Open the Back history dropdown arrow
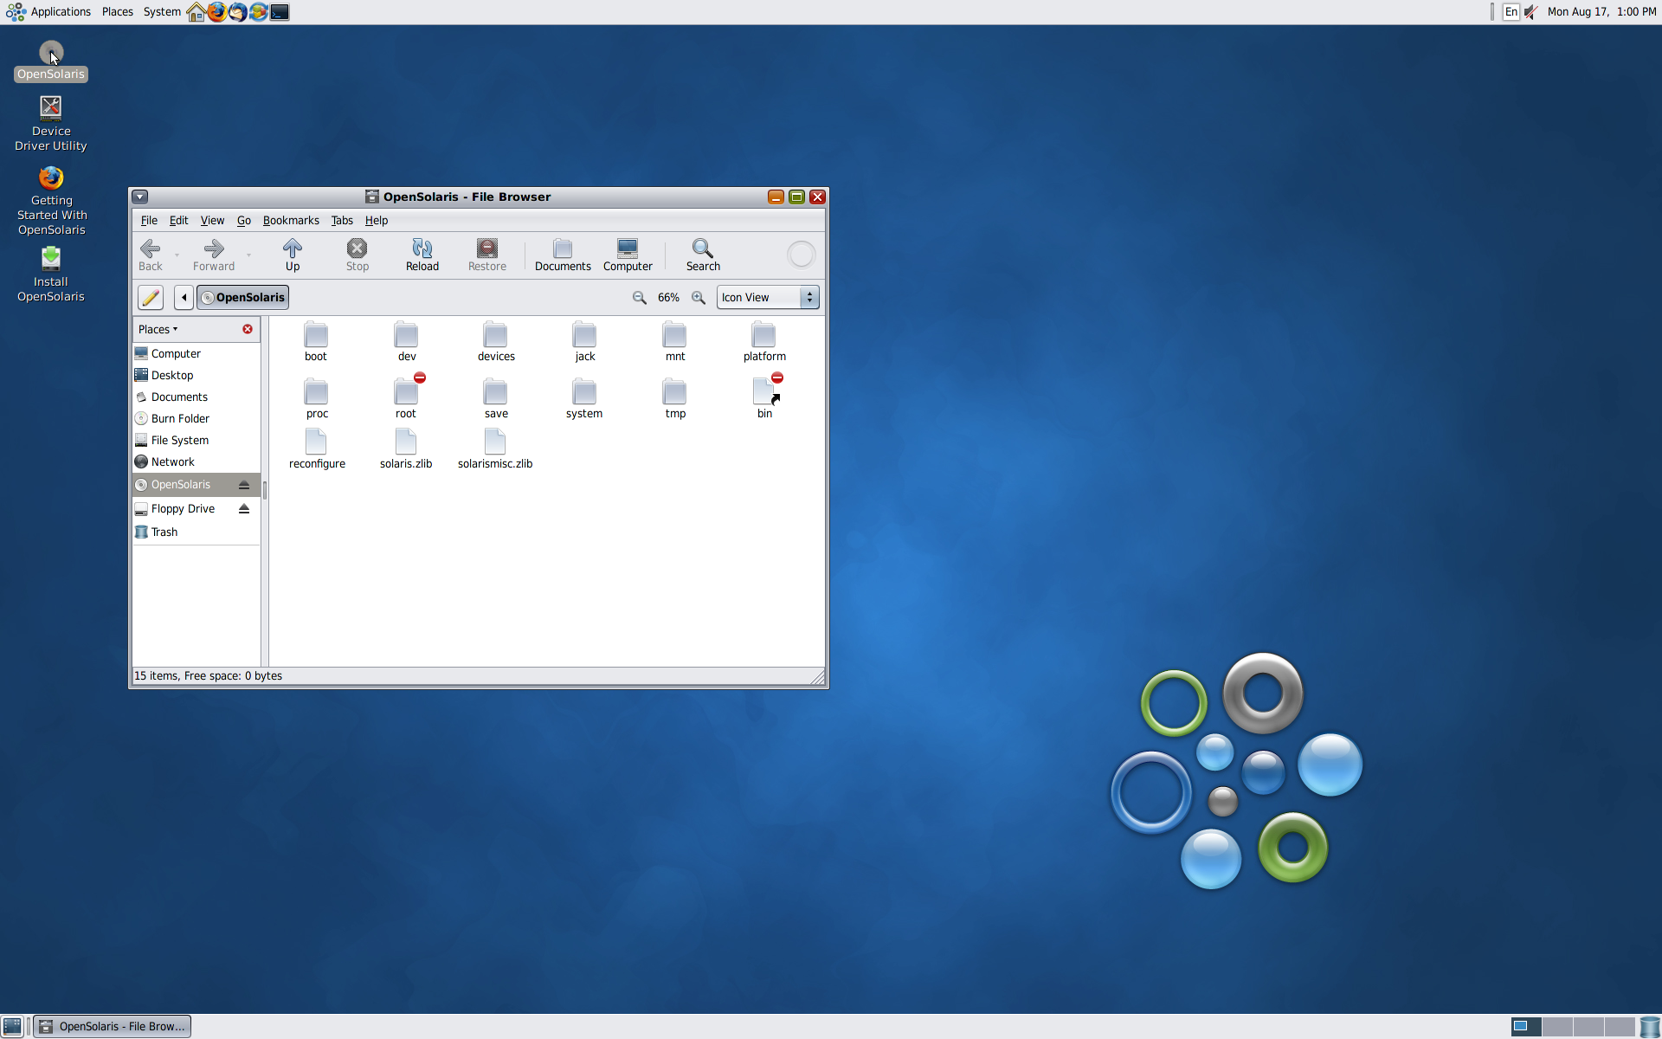Viewport: 1662px width, 1039px height. point(177,255)
